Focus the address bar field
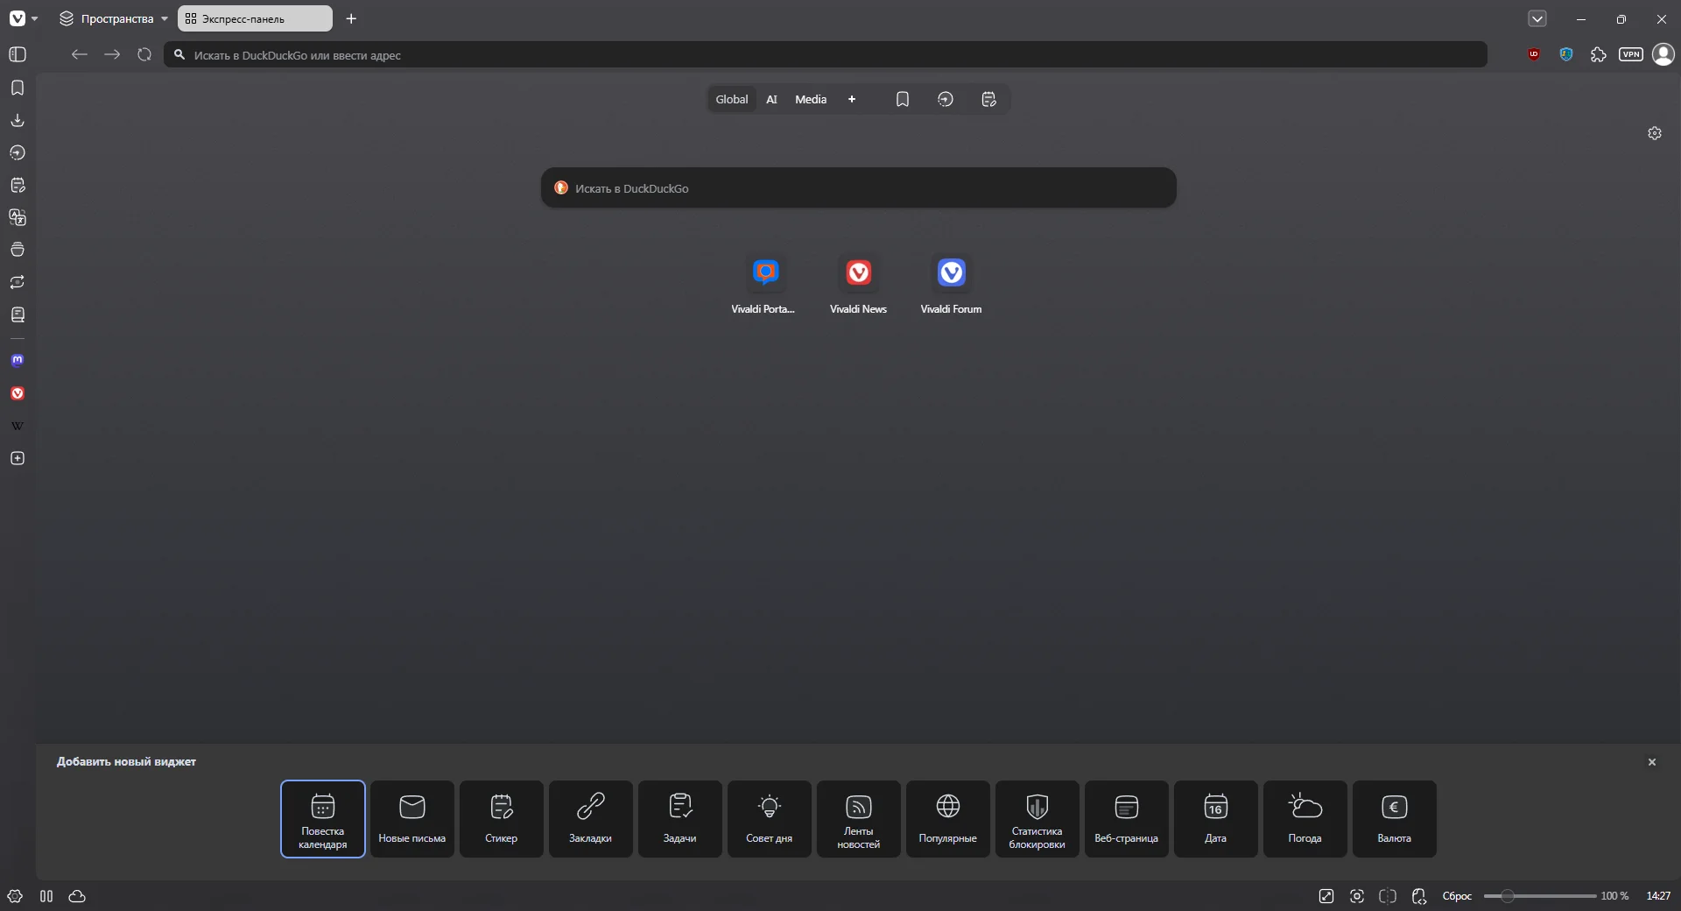Viewport: 1681px width, 911px height. click(825, 54)
